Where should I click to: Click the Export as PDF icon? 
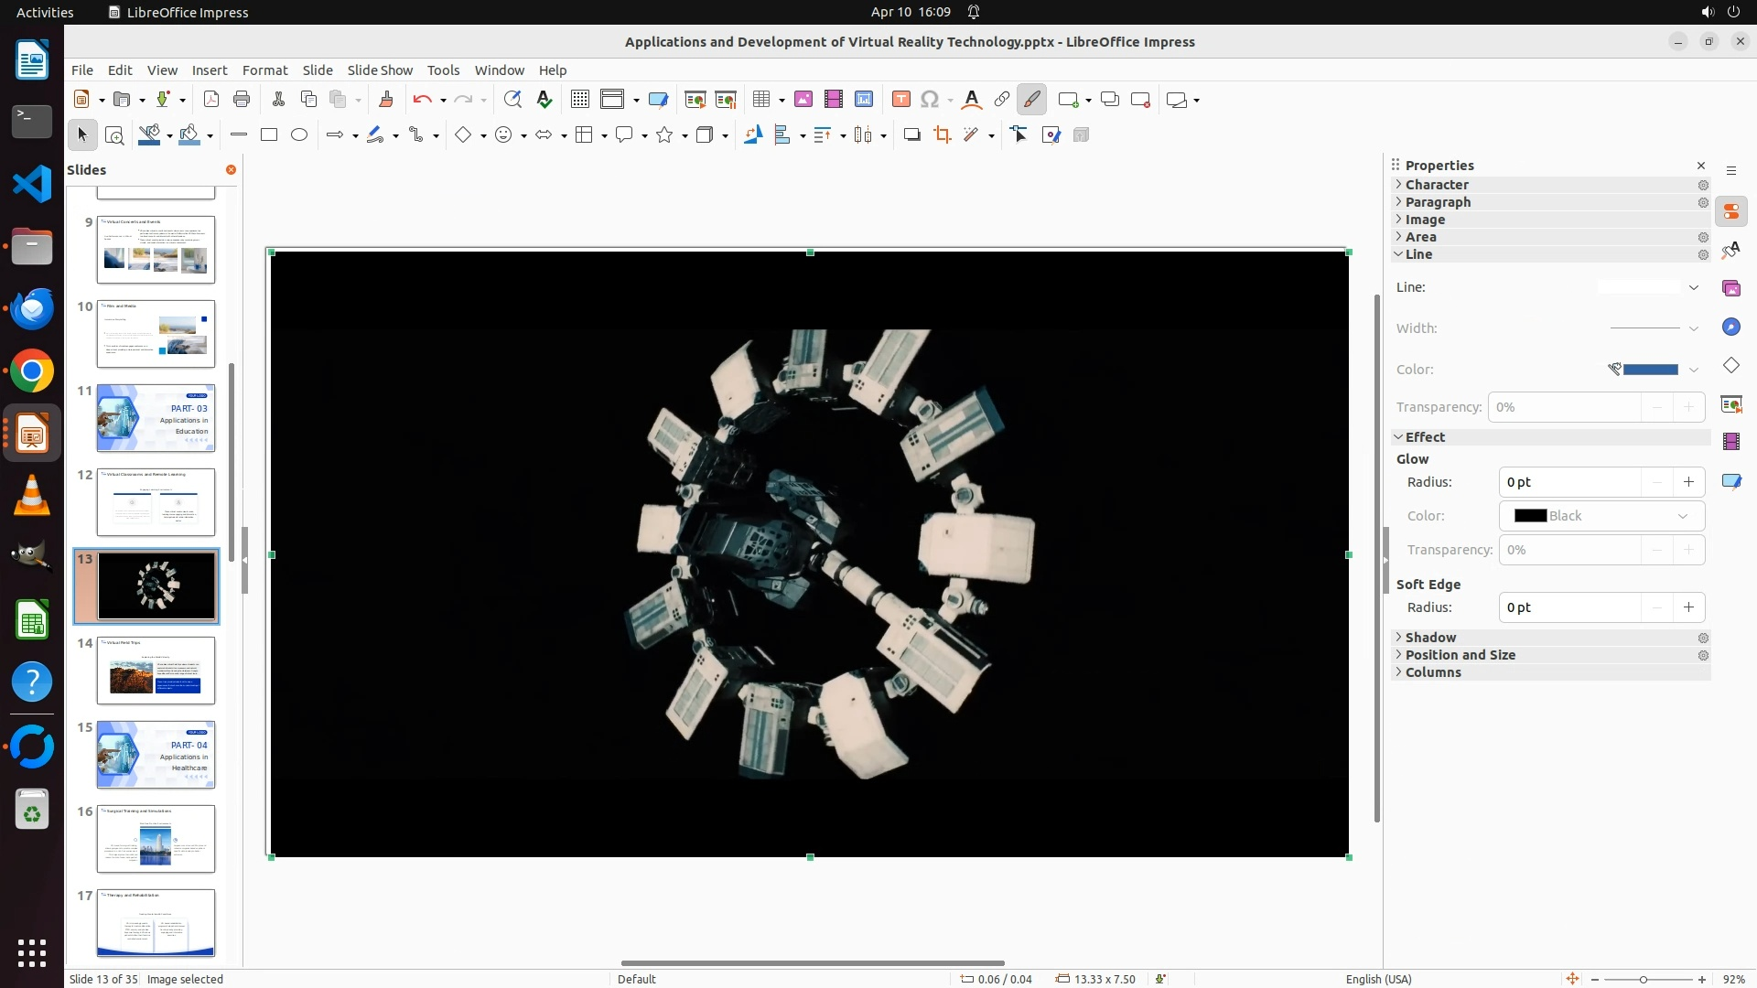click(211, 100)
